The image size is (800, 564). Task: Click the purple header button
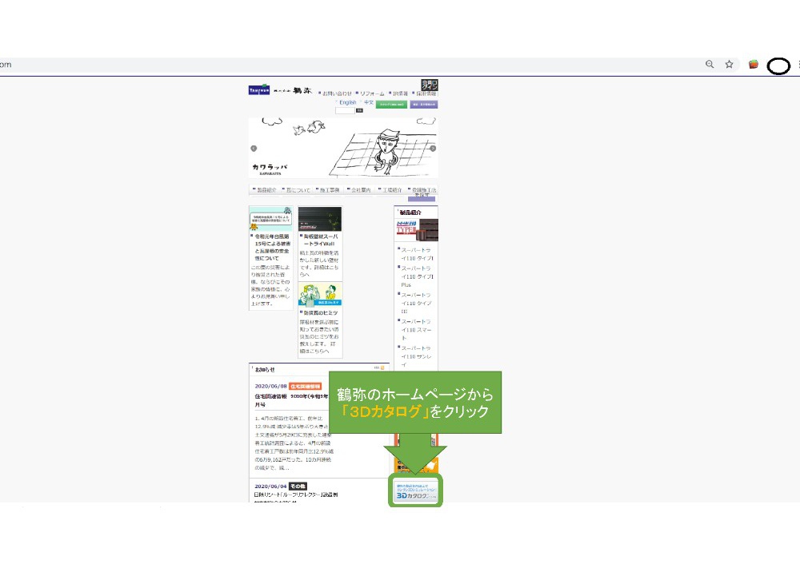point(423,105)
